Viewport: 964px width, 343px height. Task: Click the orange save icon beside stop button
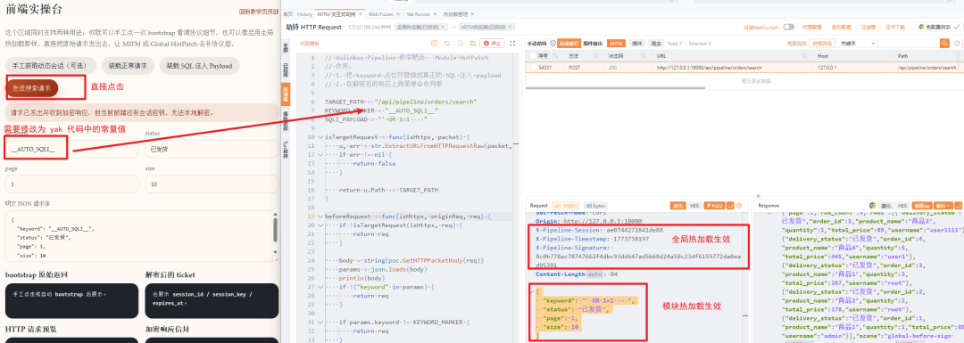point(473,44)
